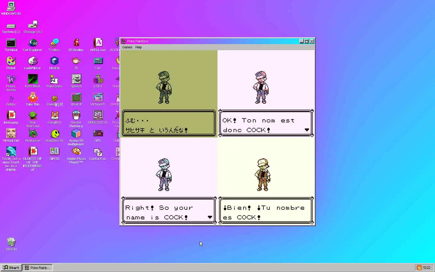Image resolution: width=435 pixels, height=272 pixels.
Task: Open the 93 Realms icon
Action: (76, 45)
